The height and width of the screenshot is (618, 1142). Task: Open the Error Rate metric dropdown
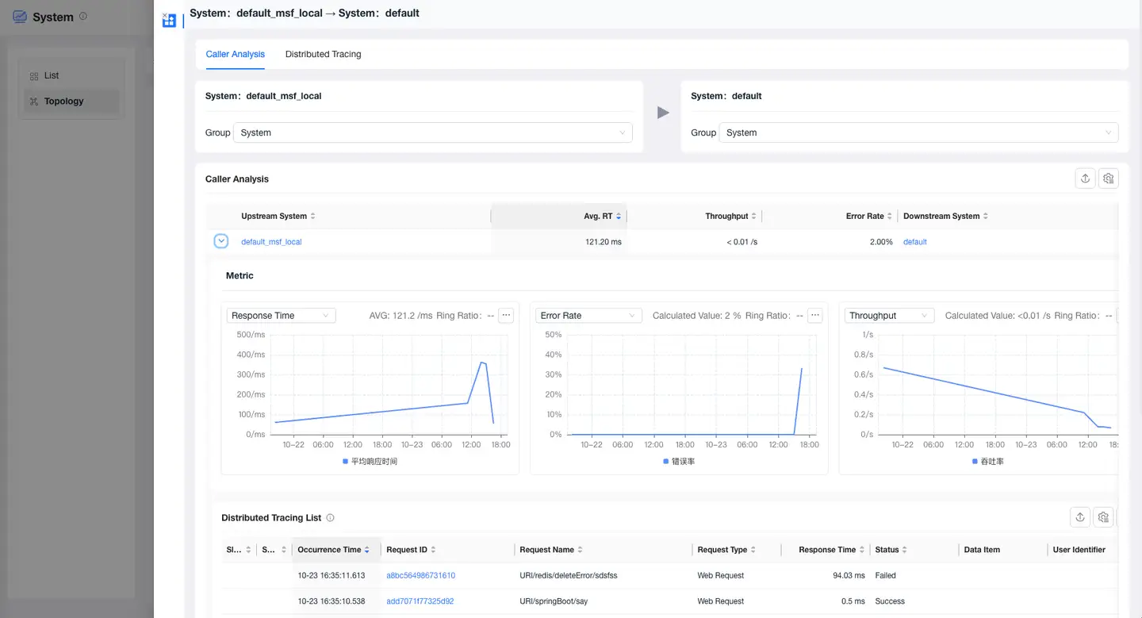[588, 316]
